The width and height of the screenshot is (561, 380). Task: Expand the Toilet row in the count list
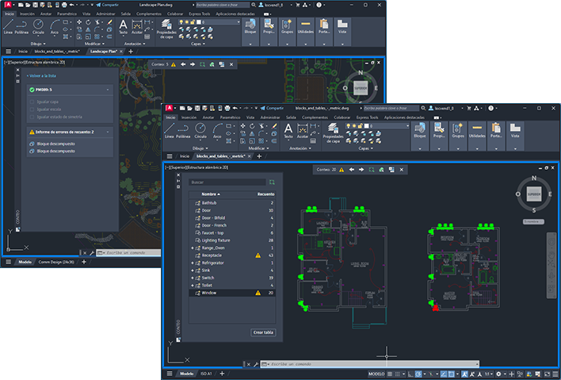pyautogui.click(x=193, y=286)
